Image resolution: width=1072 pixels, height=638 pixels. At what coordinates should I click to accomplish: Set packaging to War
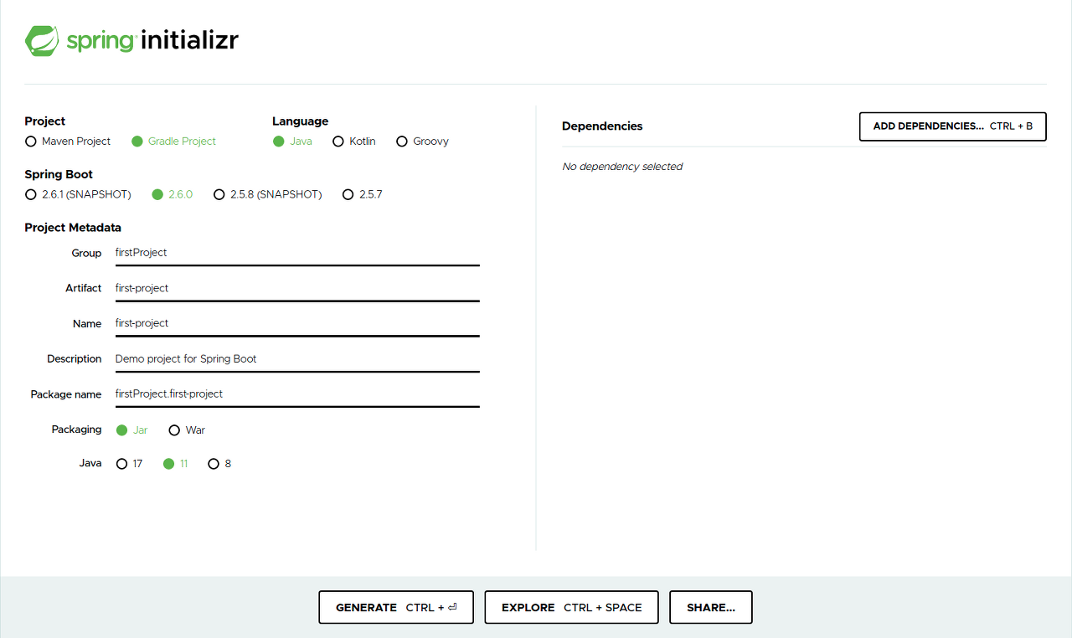pos(186,430)
